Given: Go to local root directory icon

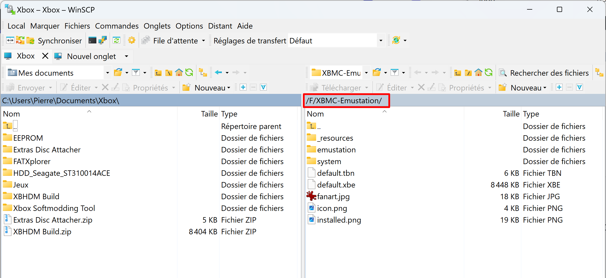Looking at the screenshot, I should coord(169,73).
